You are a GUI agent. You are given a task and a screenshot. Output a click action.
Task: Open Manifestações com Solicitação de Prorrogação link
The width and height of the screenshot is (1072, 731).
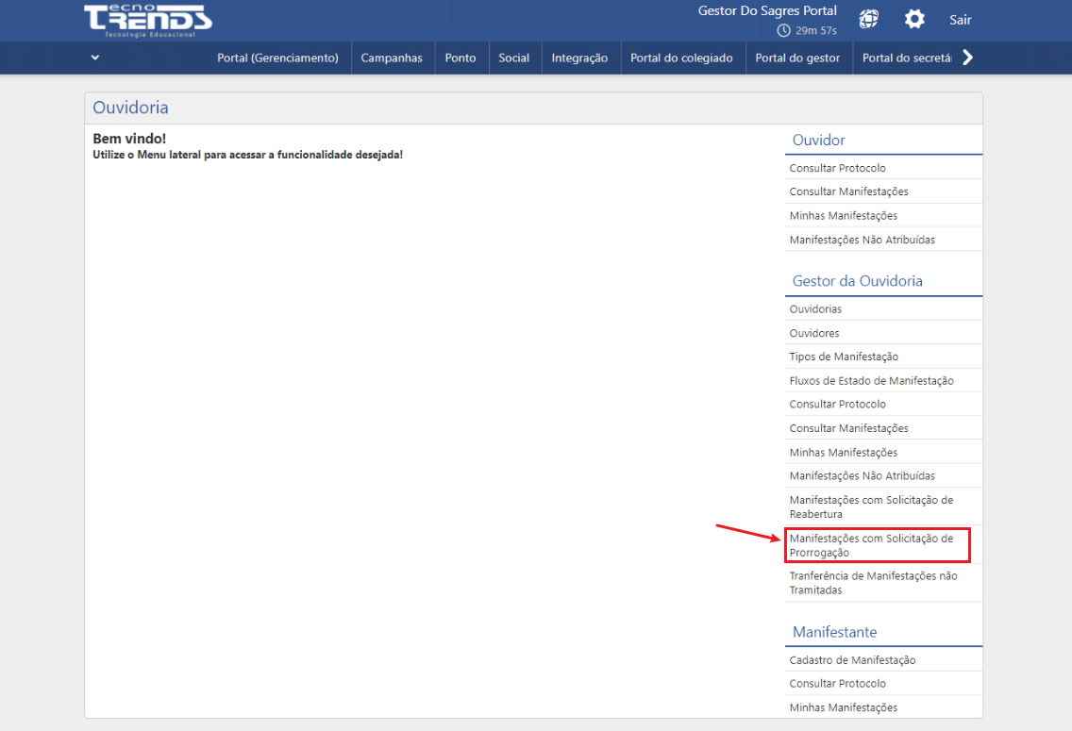tap(871, 545)
